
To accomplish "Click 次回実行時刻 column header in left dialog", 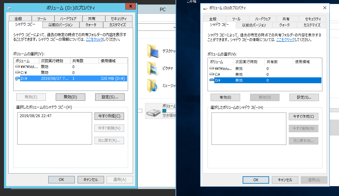I will [55, 61].
